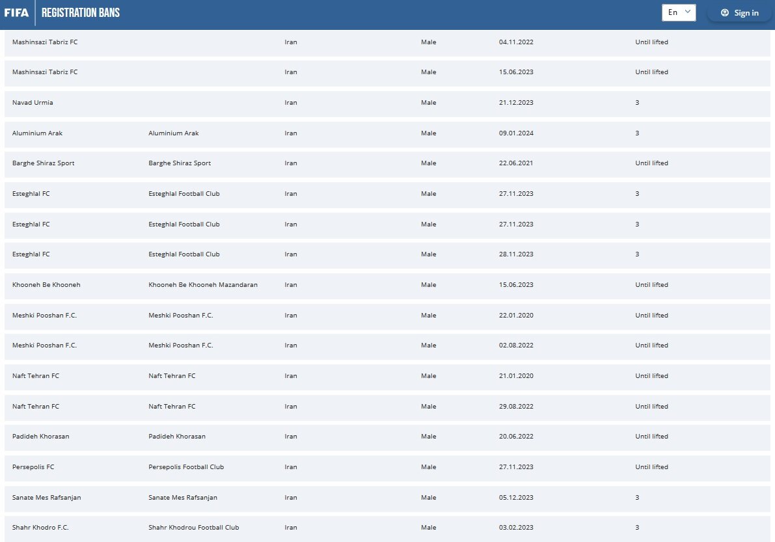Select the Sanate Mes Rafsanjan row
The image size is (775, 542).
click(x=46, y=498)
